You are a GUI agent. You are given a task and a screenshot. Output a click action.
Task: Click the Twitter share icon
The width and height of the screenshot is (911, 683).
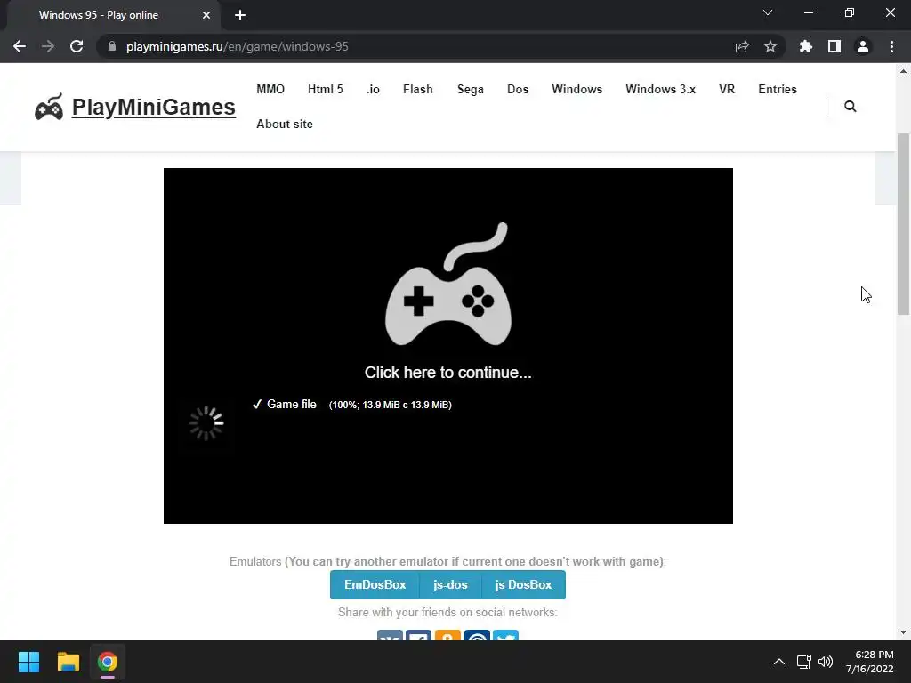coord(505,635)
